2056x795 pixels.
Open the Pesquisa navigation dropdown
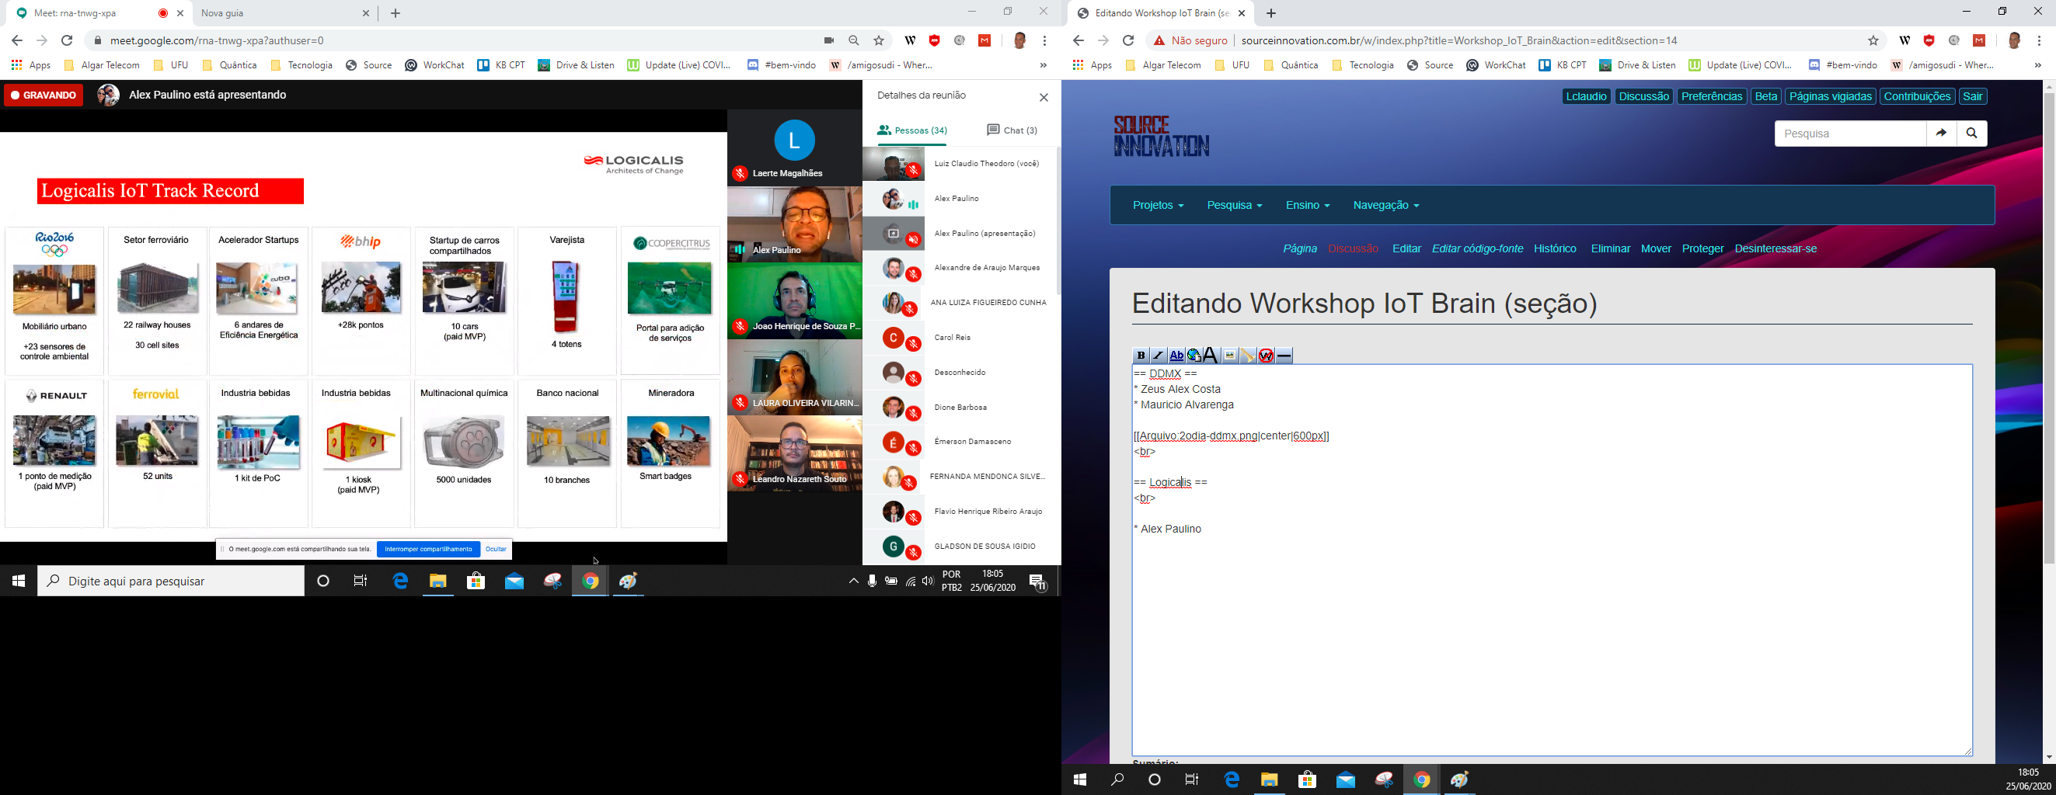point(1234,205)
